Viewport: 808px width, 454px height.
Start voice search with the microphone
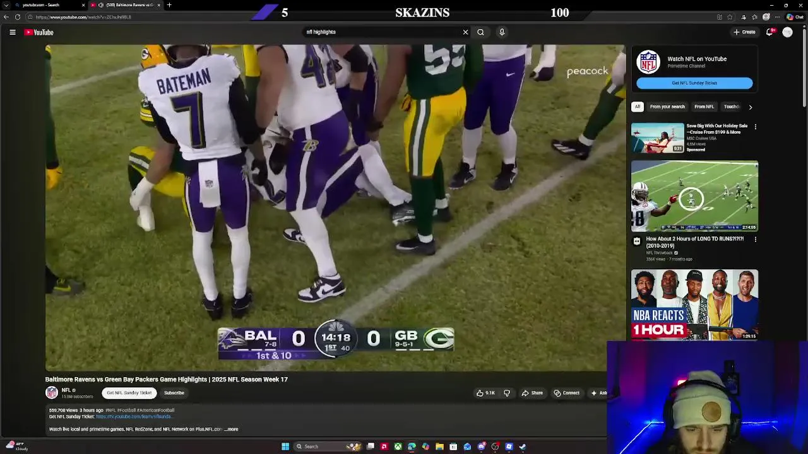click(502, 32)
